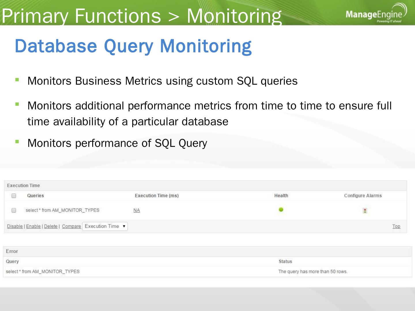Click the Compare link
The width and height of the screenshot is (415, 311).
tap(71, 226)
